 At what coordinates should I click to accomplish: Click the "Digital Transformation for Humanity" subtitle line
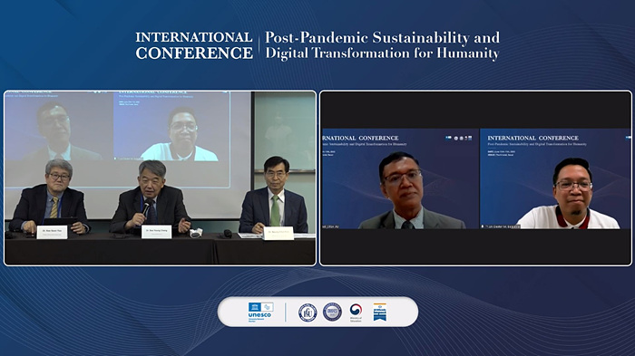(382, 53)
